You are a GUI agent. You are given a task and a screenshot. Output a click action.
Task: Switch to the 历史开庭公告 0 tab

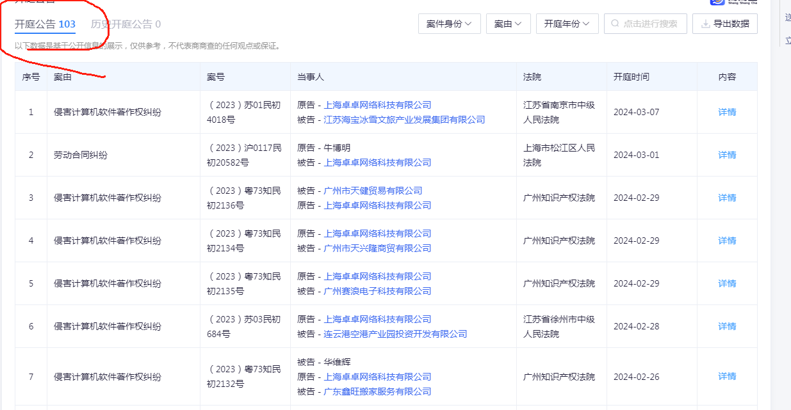[126, 24]
